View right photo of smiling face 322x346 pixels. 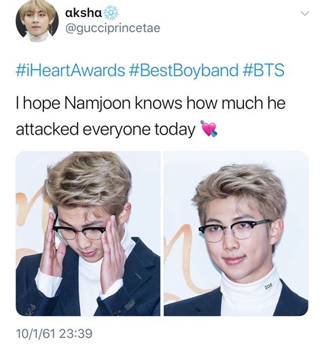[236, 234]
